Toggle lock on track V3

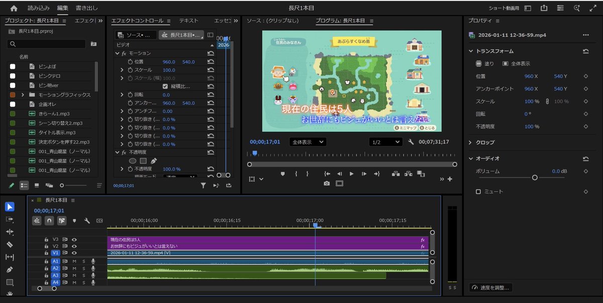46,240
